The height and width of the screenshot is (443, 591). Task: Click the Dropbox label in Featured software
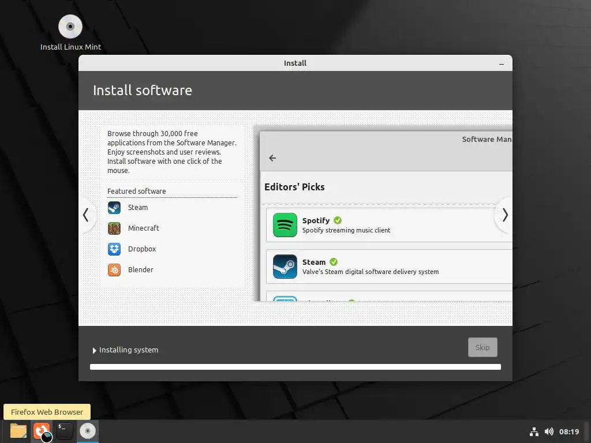(x=142, y=249)
